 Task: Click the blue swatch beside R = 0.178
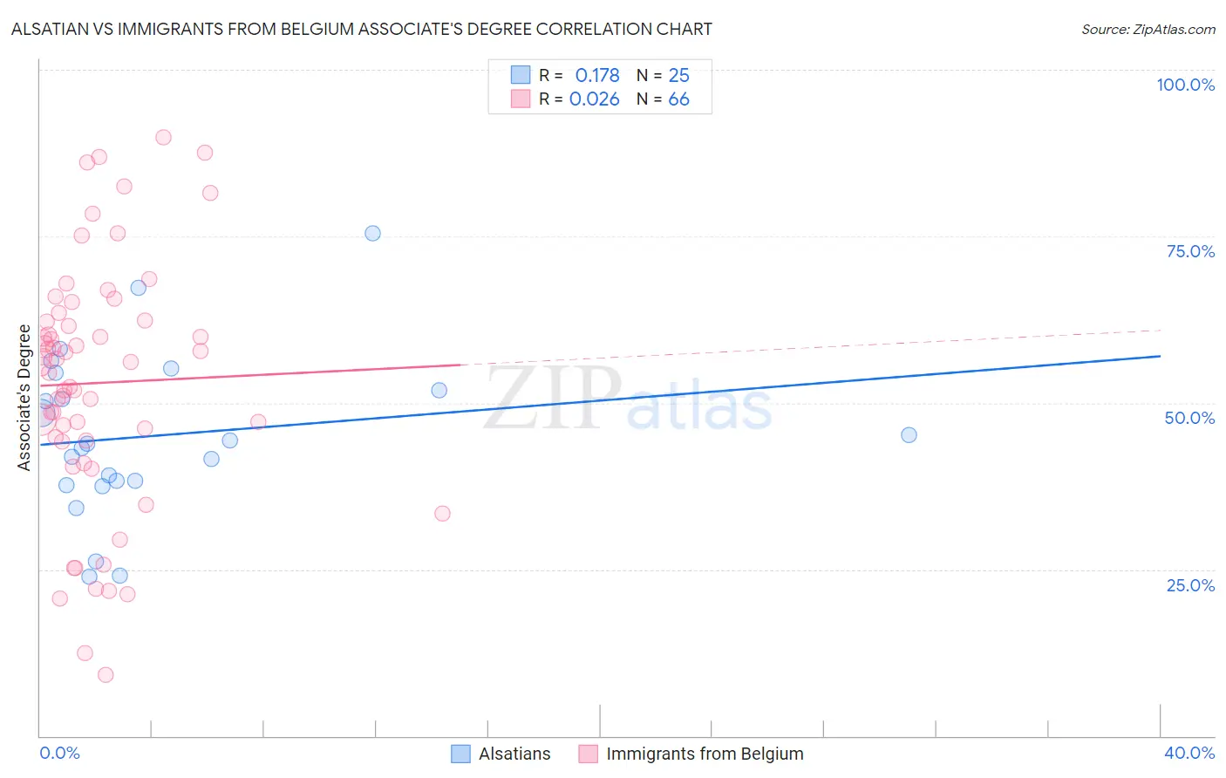521,75
